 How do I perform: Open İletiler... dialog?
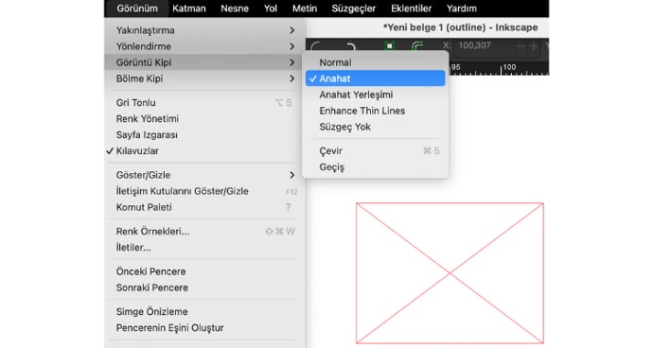pyautogui.click(x=205, y=247)
